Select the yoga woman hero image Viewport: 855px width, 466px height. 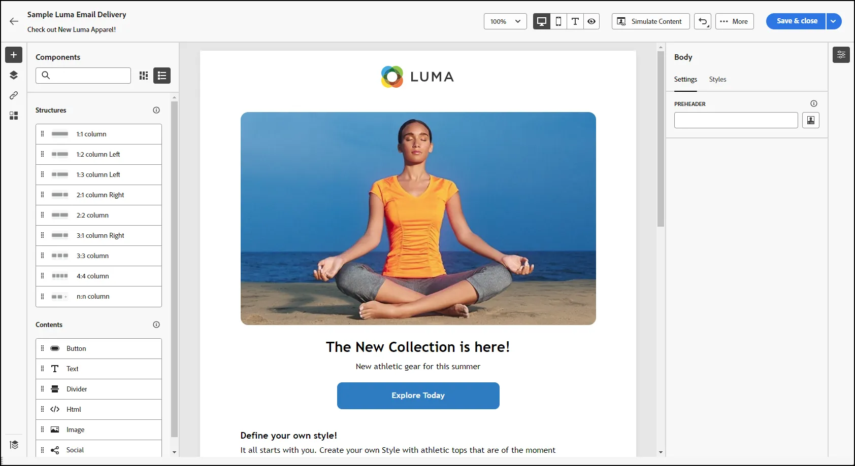click(418, 219)
